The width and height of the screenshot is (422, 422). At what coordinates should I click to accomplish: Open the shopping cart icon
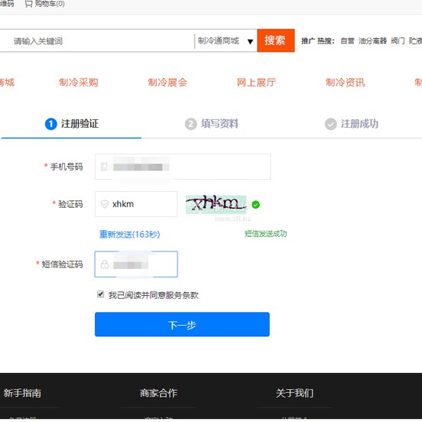point(28,4)
